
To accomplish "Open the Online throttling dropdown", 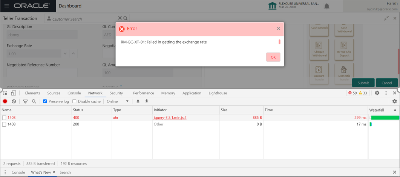I will pyautogui.click(x=118, y=101).
